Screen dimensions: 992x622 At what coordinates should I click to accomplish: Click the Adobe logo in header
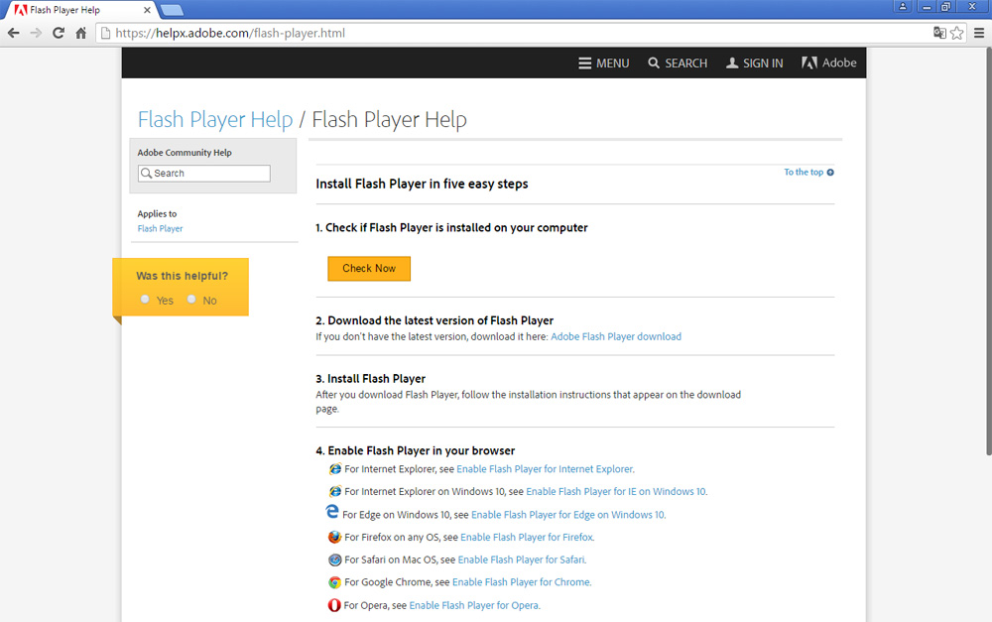[829, 62]
